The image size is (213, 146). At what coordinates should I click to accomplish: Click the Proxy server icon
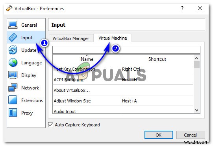point(13,112)
